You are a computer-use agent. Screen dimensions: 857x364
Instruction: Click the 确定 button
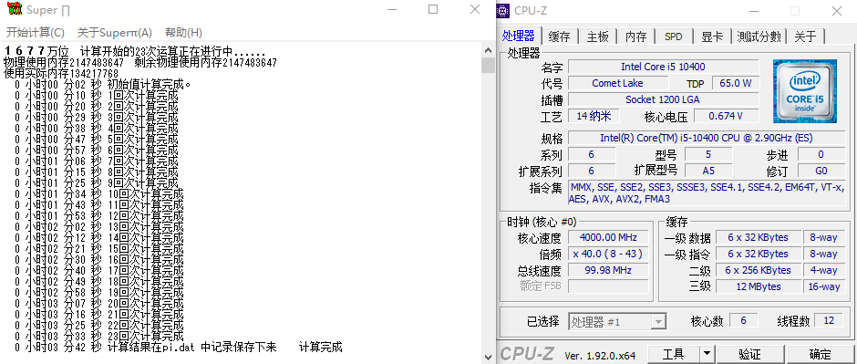pyautogui.click(x=821, y=354)
